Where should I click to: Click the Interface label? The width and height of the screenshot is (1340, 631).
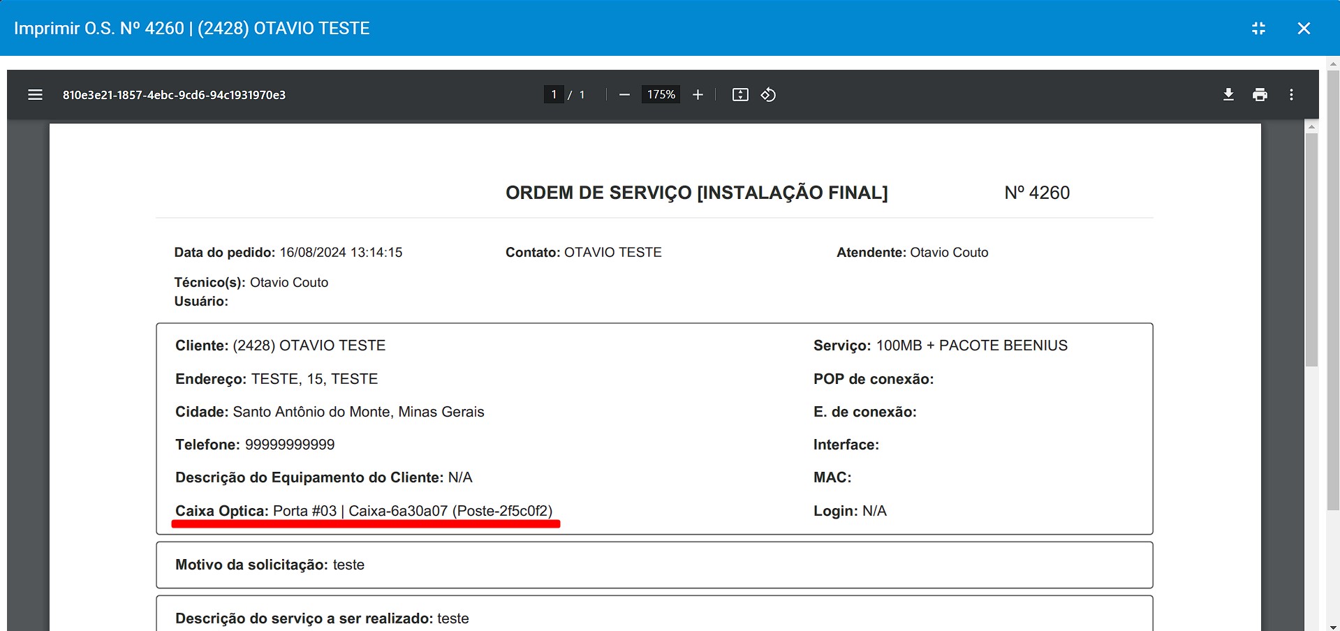pos(846,445)
